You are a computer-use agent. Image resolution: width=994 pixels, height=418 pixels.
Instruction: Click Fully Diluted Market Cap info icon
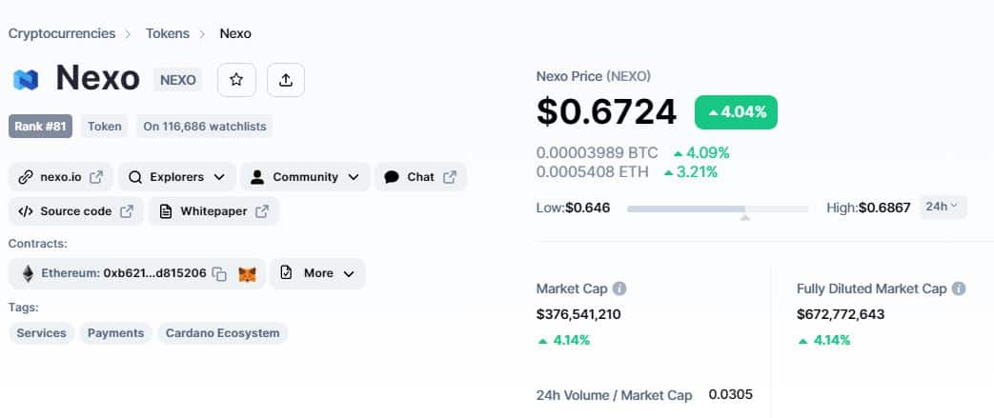click(959, 289)
